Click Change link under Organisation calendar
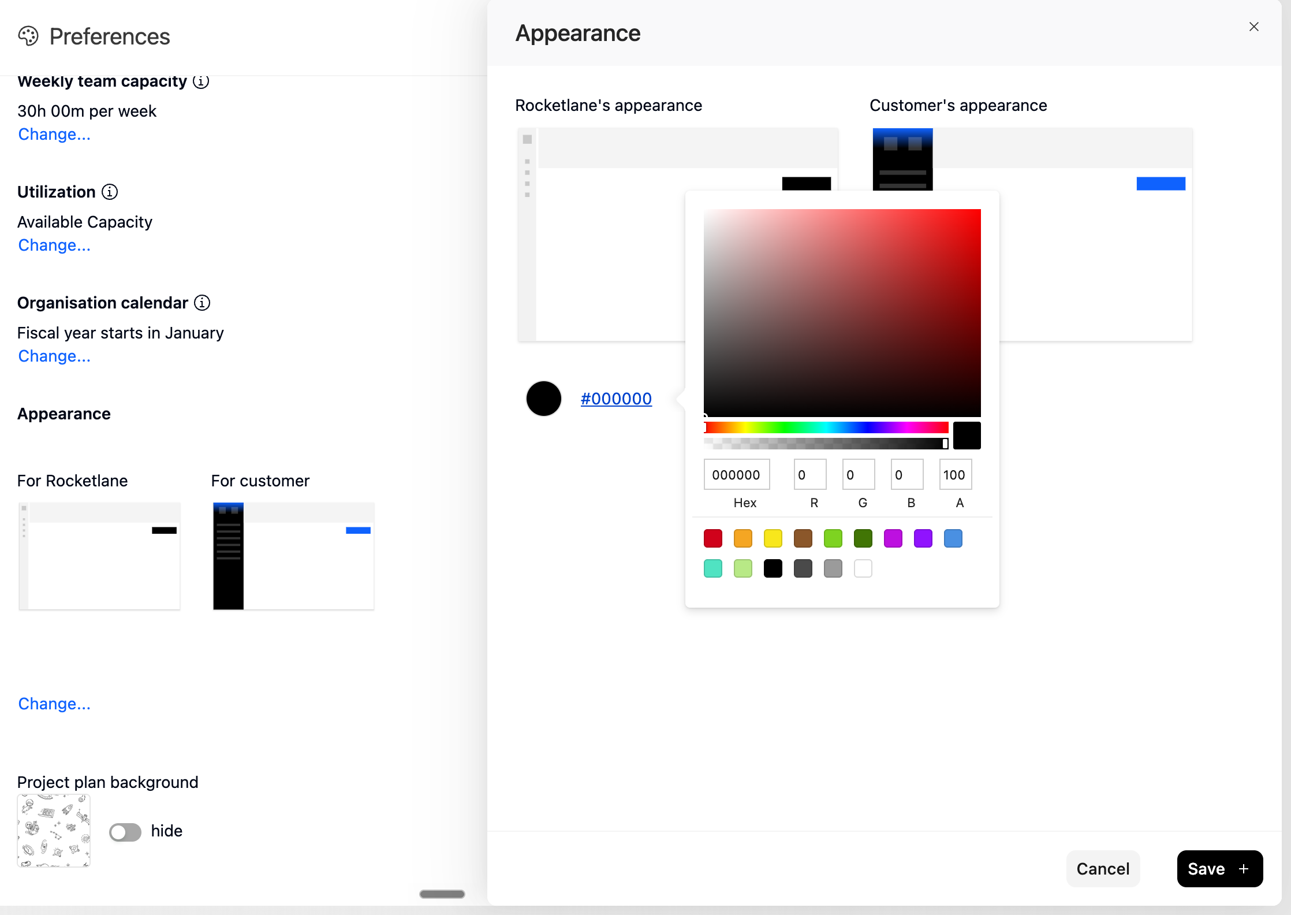 [x=54, y=356]
